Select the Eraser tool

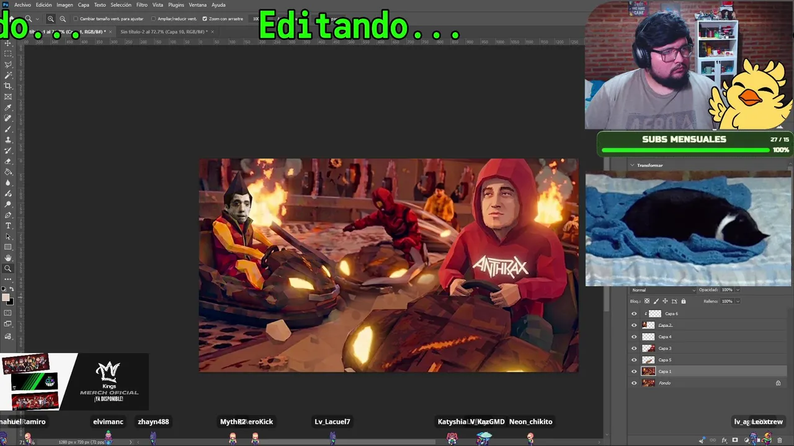point(8,161)
